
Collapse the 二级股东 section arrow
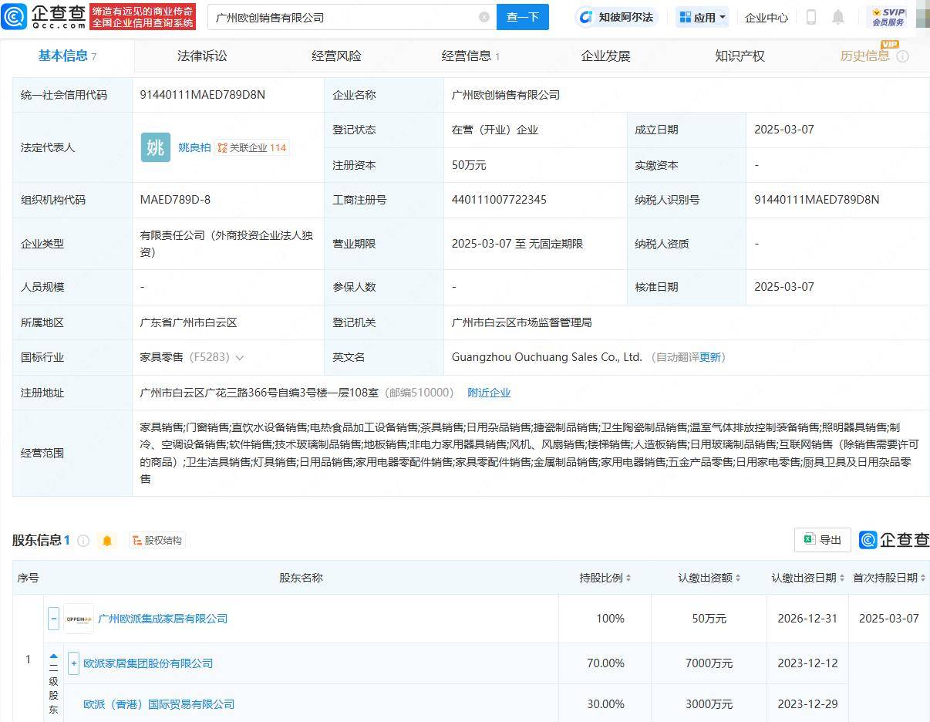point(53,656)
